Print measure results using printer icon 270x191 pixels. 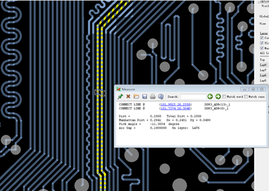click(x=153, y=97)
